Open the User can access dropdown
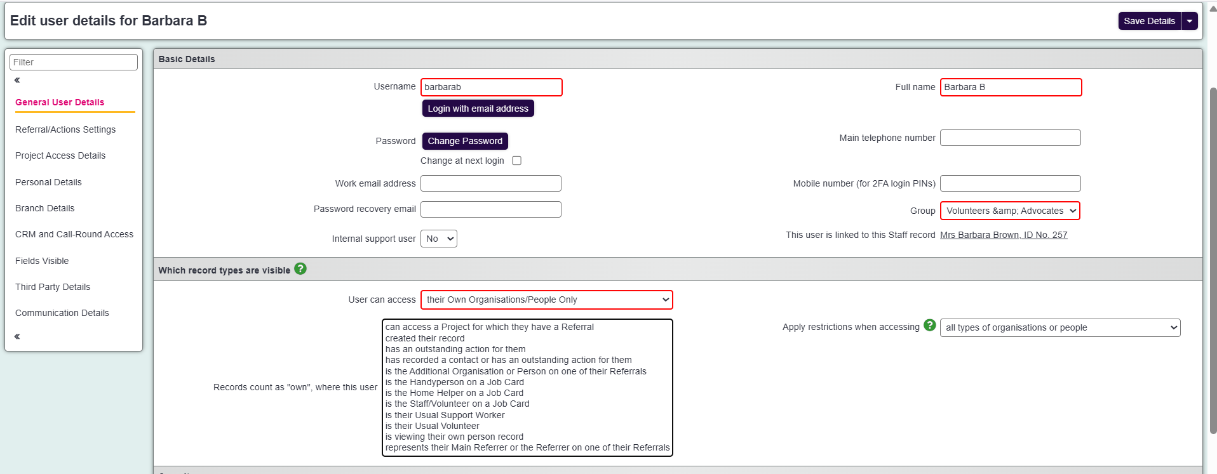The height and width of the screenshot is (474, 1217). 546,300
